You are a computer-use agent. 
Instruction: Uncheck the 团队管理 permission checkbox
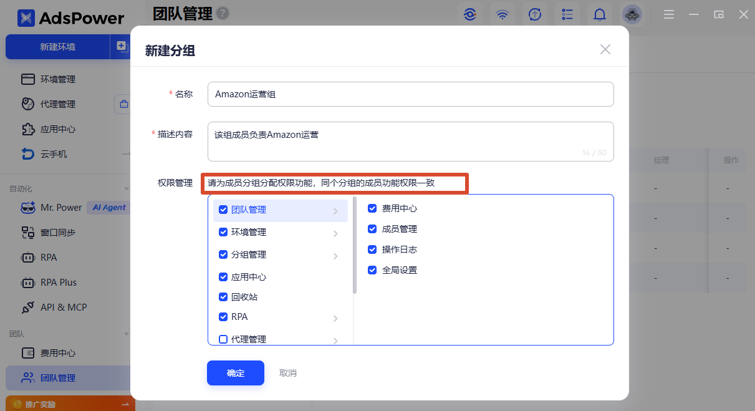coord(223,210)
